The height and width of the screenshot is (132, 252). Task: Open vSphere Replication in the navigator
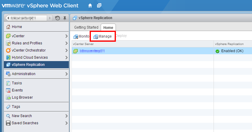36,65
